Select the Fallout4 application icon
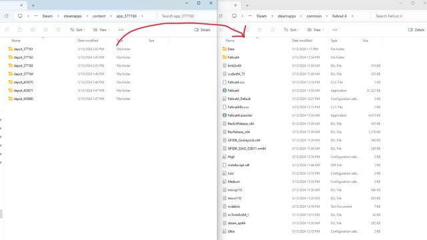 (x=224, y=91)
